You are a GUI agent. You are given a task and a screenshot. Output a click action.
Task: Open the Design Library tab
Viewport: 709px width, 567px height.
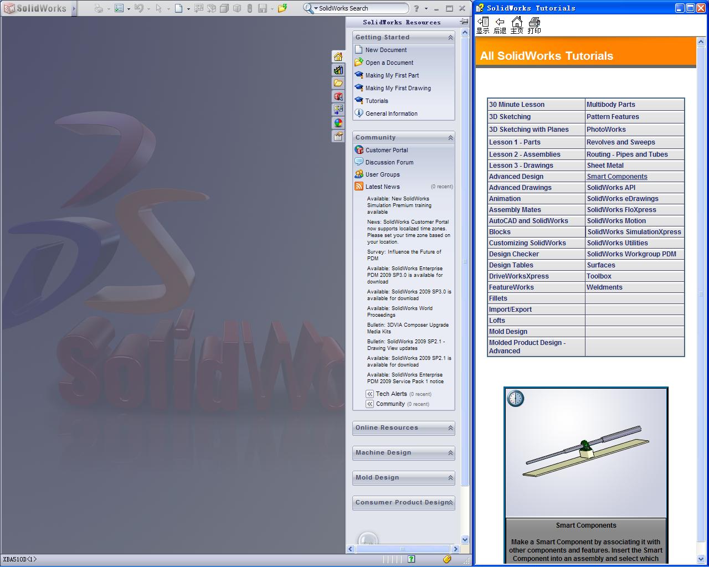[338, 70]
